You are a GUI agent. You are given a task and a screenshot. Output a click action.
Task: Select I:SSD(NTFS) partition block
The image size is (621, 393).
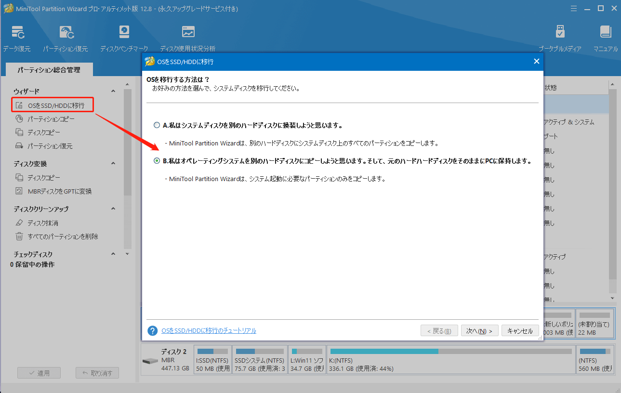click(x=212, y=360)
